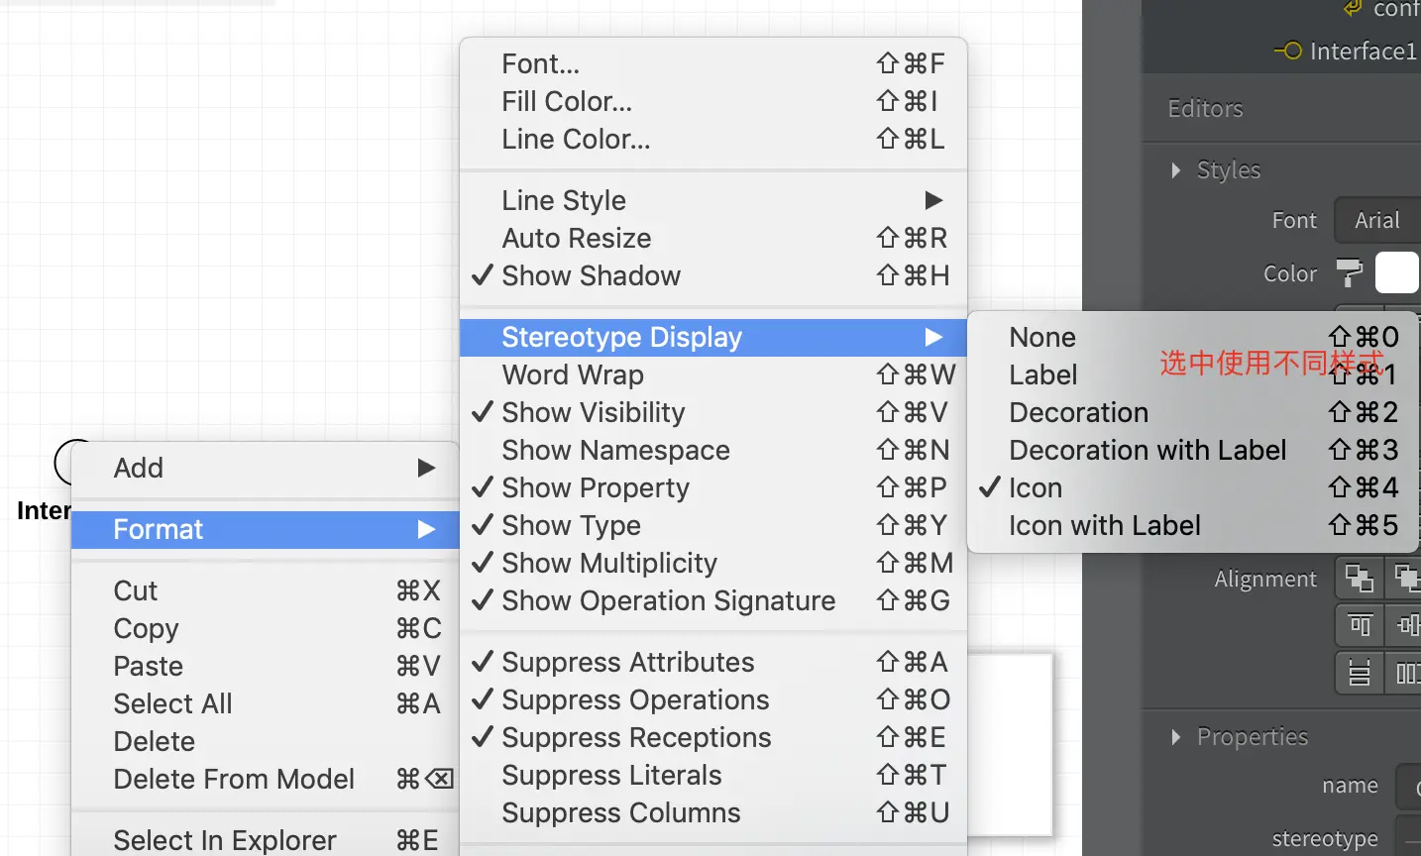Open the Arial font selector
1421x856 pixels.
coord(1377,220)
